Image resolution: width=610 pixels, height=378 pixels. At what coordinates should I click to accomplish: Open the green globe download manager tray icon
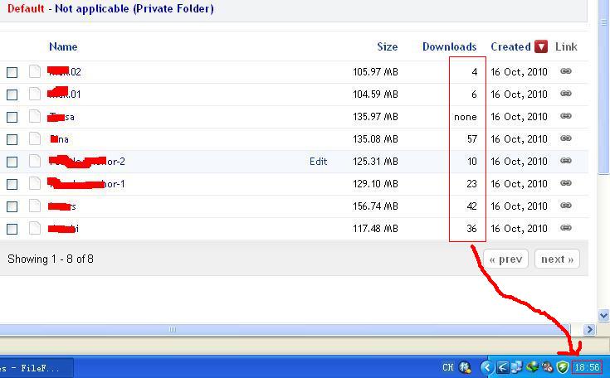pos(532,367)
